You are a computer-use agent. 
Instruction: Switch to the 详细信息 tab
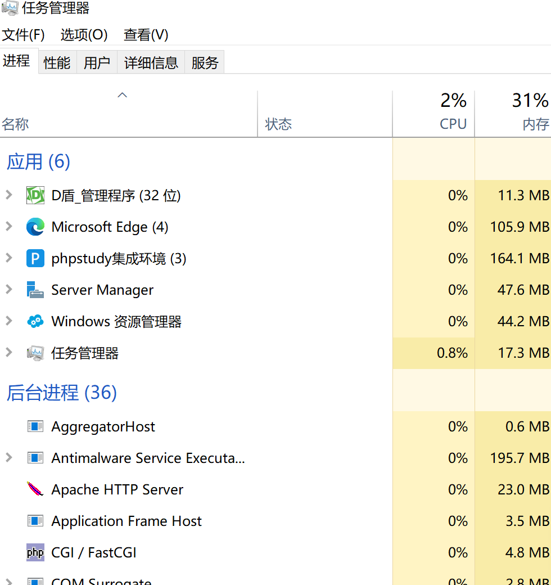click(x=151, y=62)
